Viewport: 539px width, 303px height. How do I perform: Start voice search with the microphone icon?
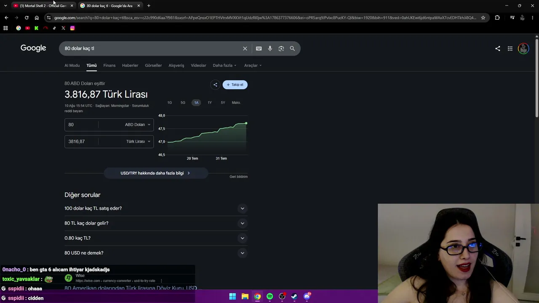pyautogui.click(x=270, y=48)
